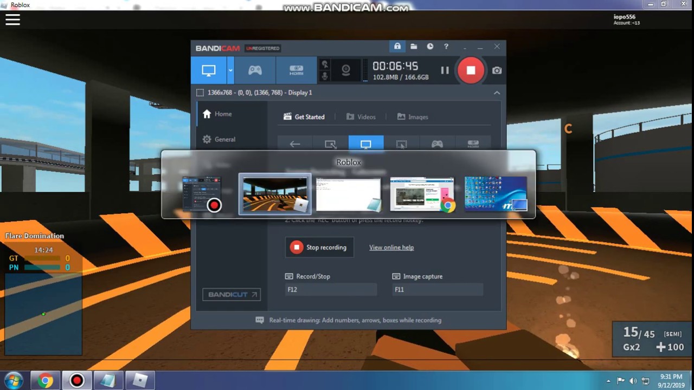Switch to Game recording mode gamepad icon

click(x=255, y=70)
